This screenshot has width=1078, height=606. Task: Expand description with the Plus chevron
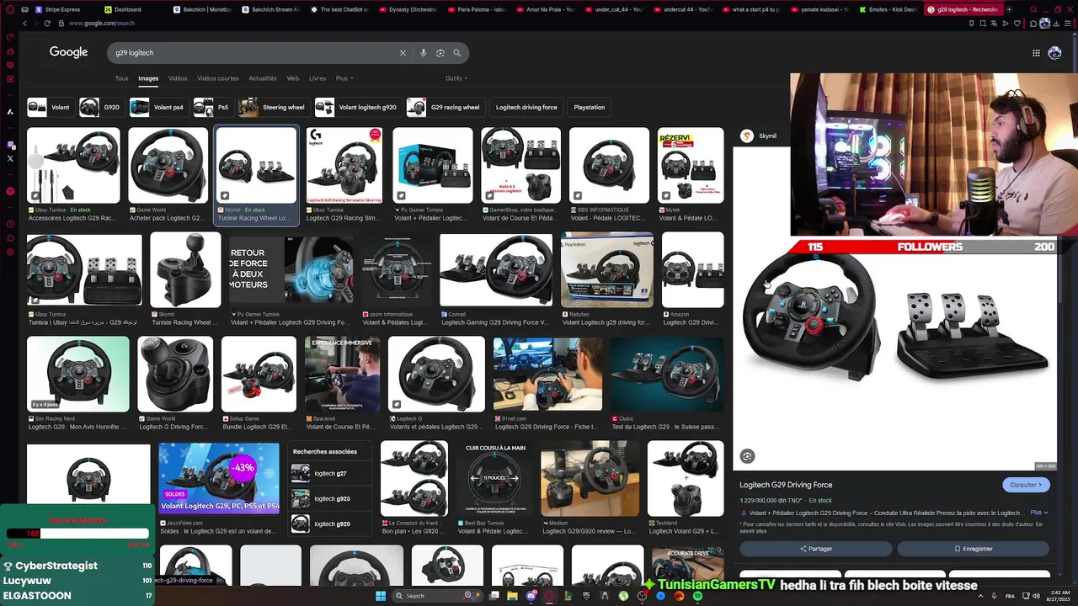click(1039, 512)
